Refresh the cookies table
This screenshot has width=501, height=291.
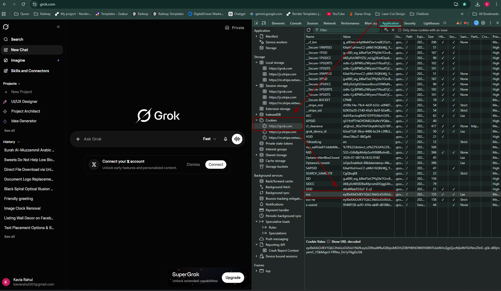click(x=309, y=30)
